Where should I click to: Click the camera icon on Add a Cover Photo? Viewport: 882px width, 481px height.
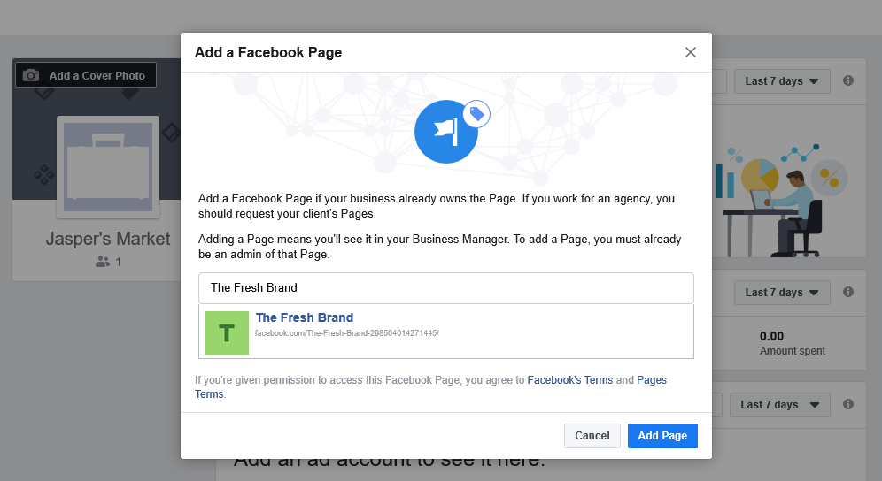31,75
